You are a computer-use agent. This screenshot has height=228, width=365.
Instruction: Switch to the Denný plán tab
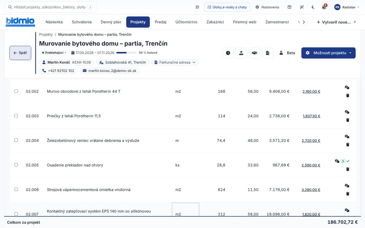[111, 22]
